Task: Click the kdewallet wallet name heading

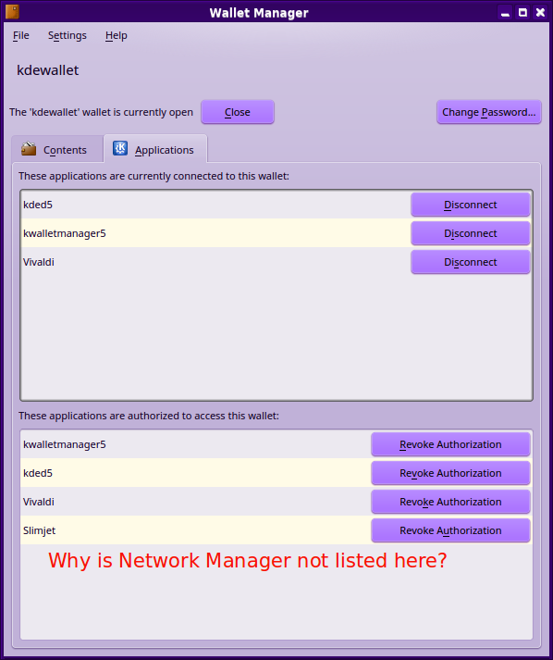Action: click(x=47, y=69)
